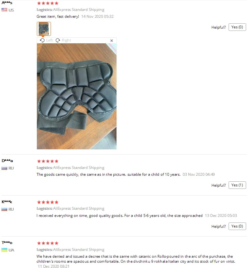Click the five-star rating of T***o
This screenshot has height=268, width=247.
48,243
